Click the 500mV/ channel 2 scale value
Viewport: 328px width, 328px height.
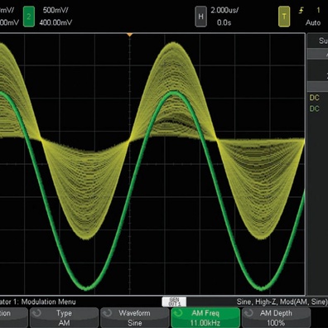click(x=55, y=10)
